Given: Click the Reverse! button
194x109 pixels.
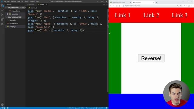Looking at the screenshot, I should point(151,58).
